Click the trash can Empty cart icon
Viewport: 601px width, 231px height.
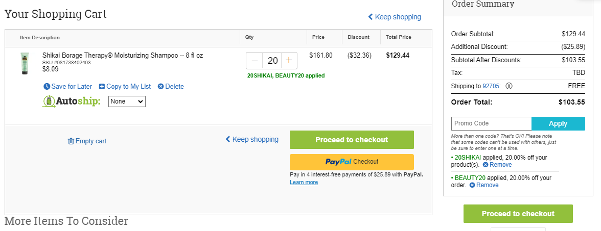pyautogui.click(x=71, y=141)
